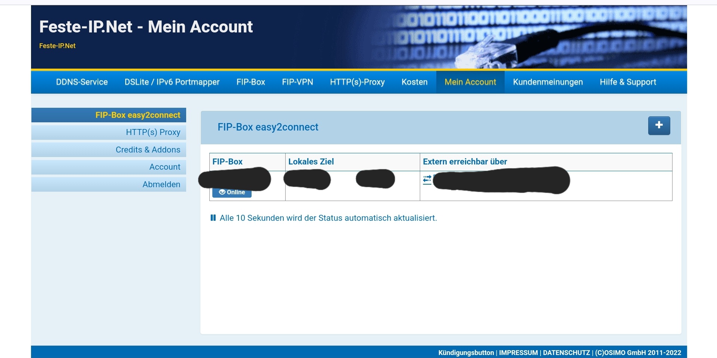This screenshot has width=717, height=358.
Task: Open the IMPRESSUM footer link
Action: 518,353
